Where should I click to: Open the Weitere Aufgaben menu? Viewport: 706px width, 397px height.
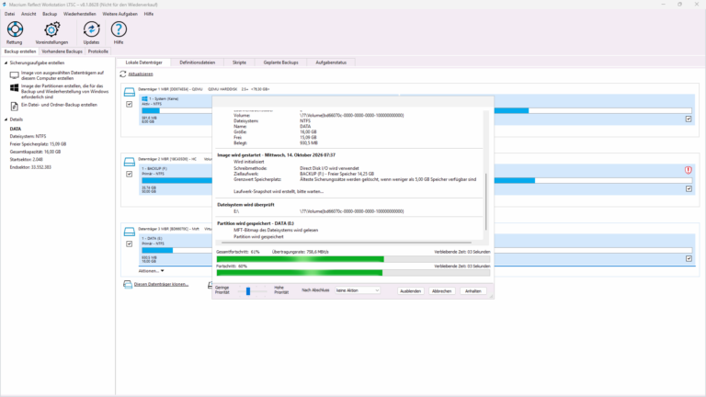pos(120,14)
